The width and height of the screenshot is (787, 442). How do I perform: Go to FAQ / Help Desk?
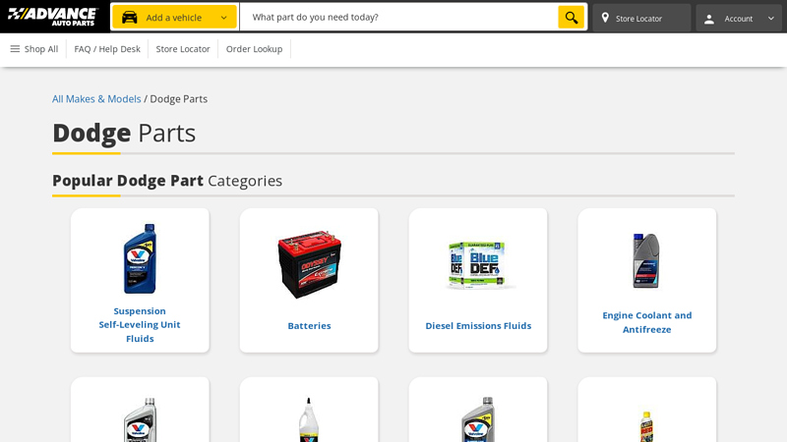(107, 49)
